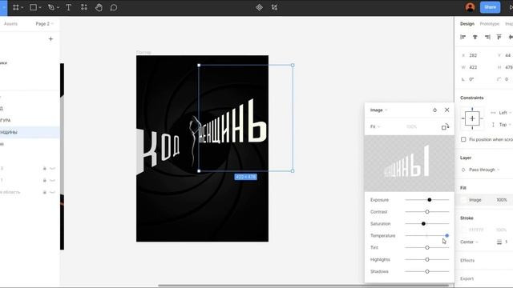Click the Create component icon
Screen dimensions: 513x288
pyautogui.click(x=259, y=7)
